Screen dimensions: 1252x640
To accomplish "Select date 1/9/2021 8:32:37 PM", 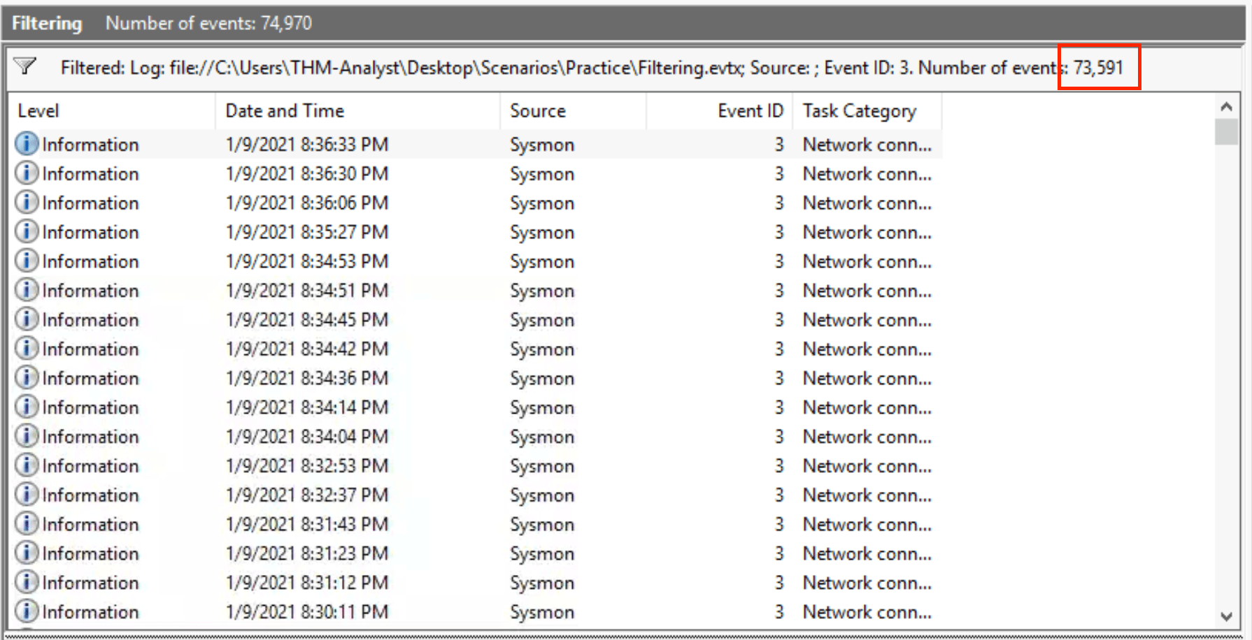I will coord(306,495).
